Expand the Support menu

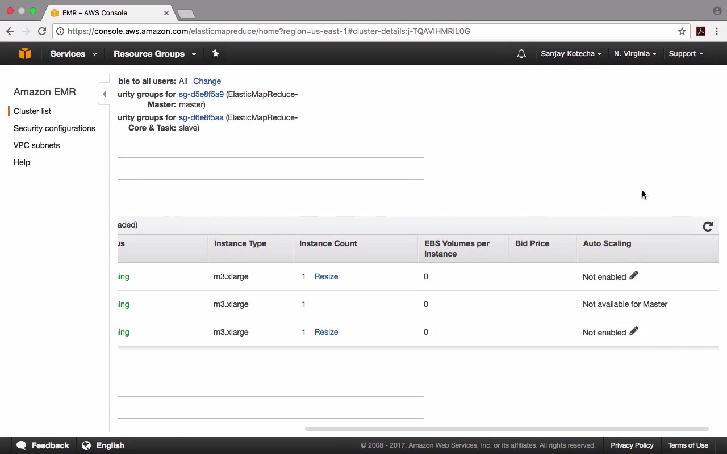(686, 54)
